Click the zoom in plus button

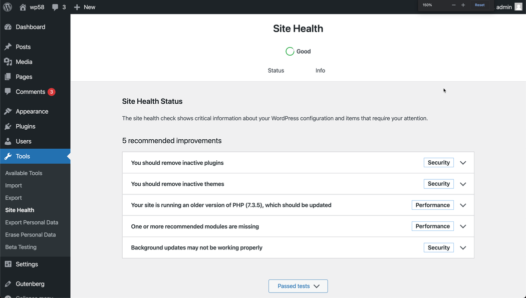(463, 5)
